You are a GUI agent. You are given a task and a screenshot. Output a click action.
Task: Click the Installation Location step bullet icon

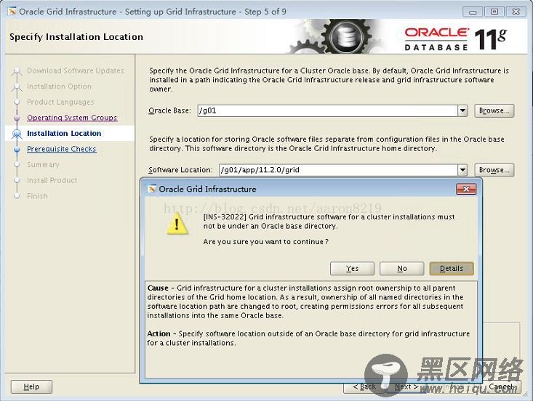pos(17,134)
